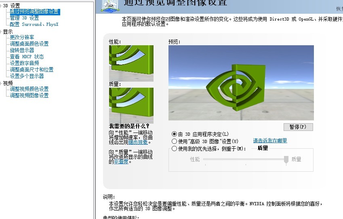Click the rotating NVIDIA logo preview
The image size is (343, 219).
(x=241, y=83)
